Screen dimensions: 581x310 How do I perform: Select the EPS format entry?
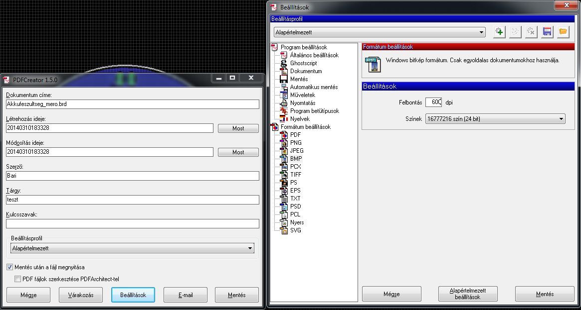[295, 190]
